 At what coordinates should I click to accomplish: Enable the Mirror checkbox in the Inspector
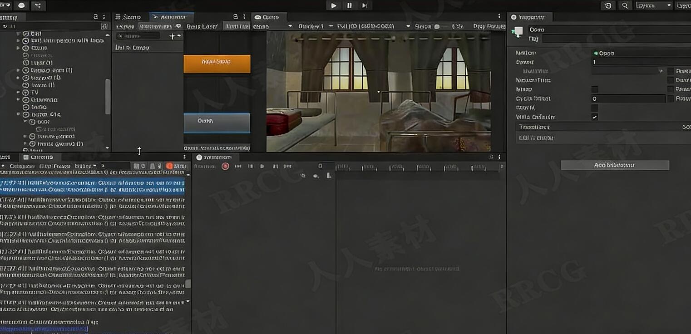(594, 89)
